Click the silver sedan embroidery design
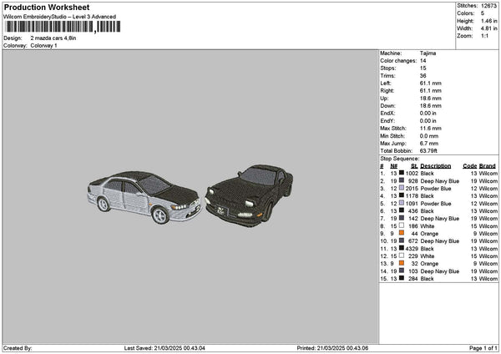 [144, 197]
